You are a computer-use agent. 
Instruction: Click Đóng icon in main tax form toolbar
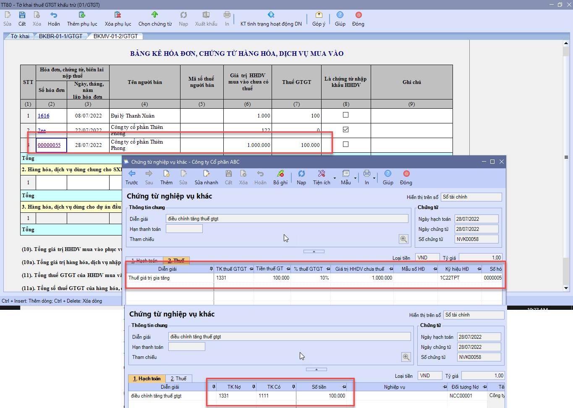[x=358, y=15]
